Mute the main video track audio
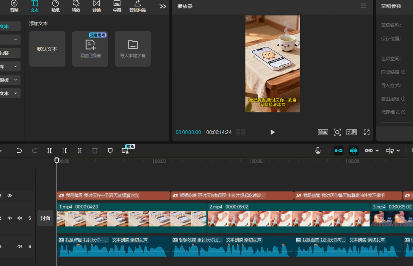Viewport: 413px width, 266px height. click(x=20, y=218)
